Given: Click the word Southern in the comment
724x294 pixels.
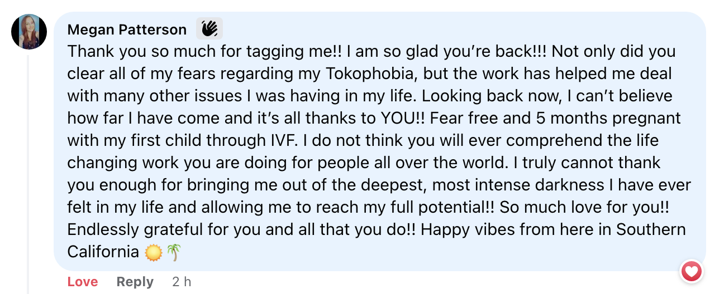Looking at the screenshot, I should pos(651,229).
